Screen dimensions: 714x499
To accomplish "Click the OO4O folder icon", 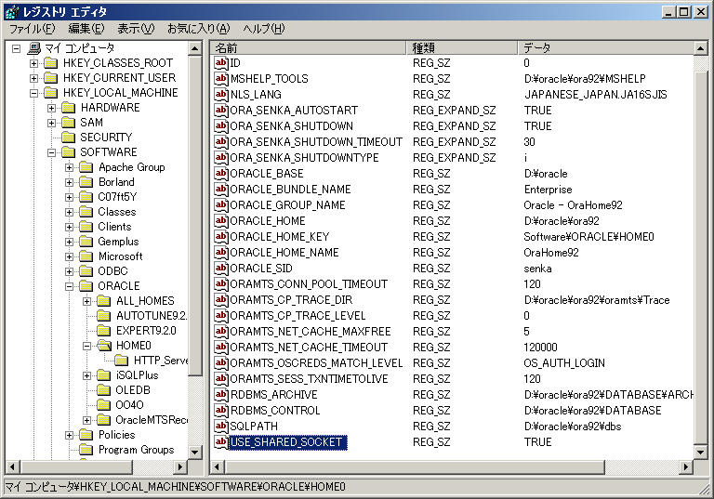I will click(x=104, y=405).
